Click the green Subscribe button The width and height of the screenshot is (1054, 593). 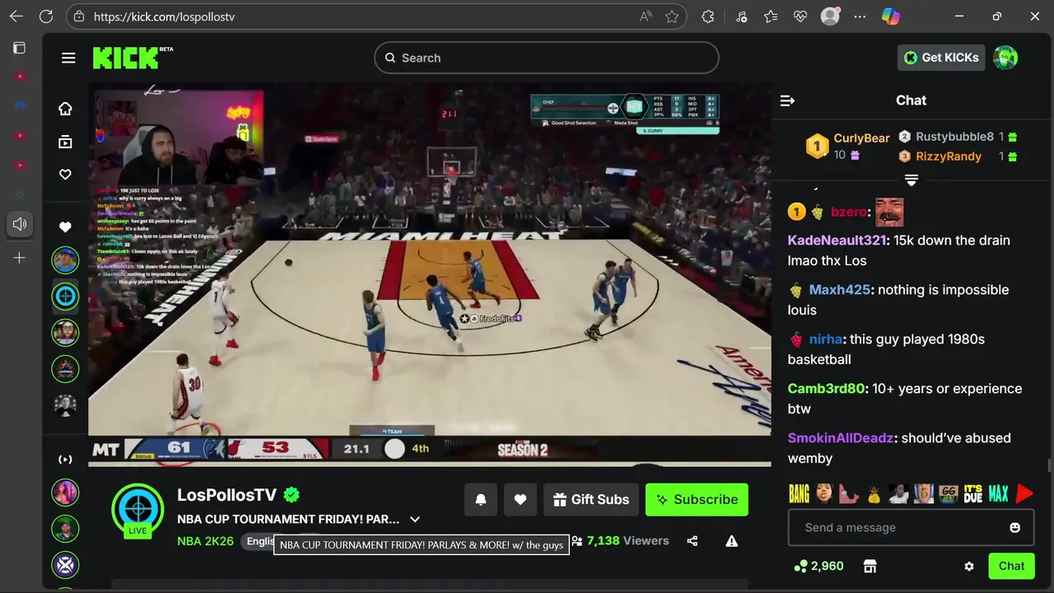coord(697,499)
